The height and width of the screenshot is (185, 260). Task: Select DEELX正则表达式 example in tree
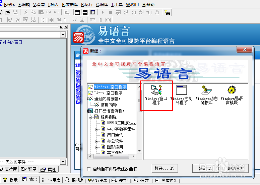(x=122, y=123)
